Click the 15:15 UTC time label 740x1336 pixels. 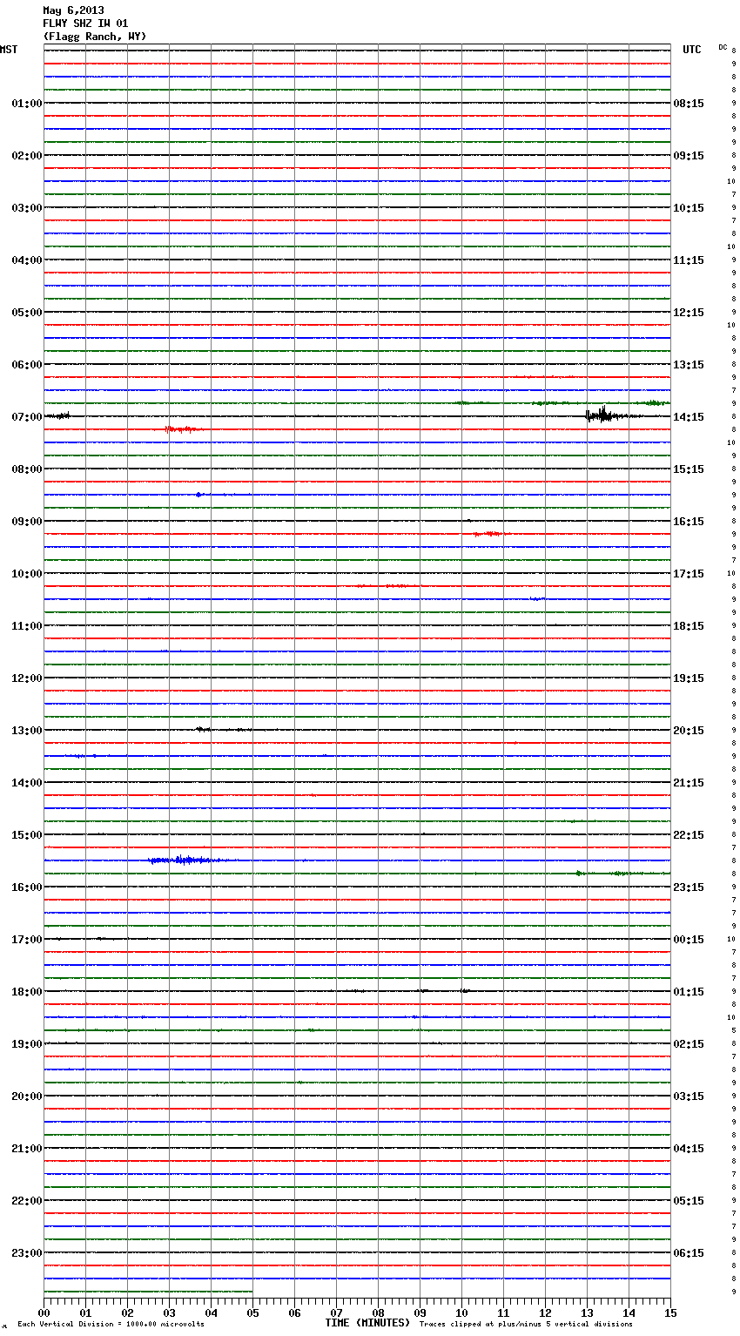689,469
